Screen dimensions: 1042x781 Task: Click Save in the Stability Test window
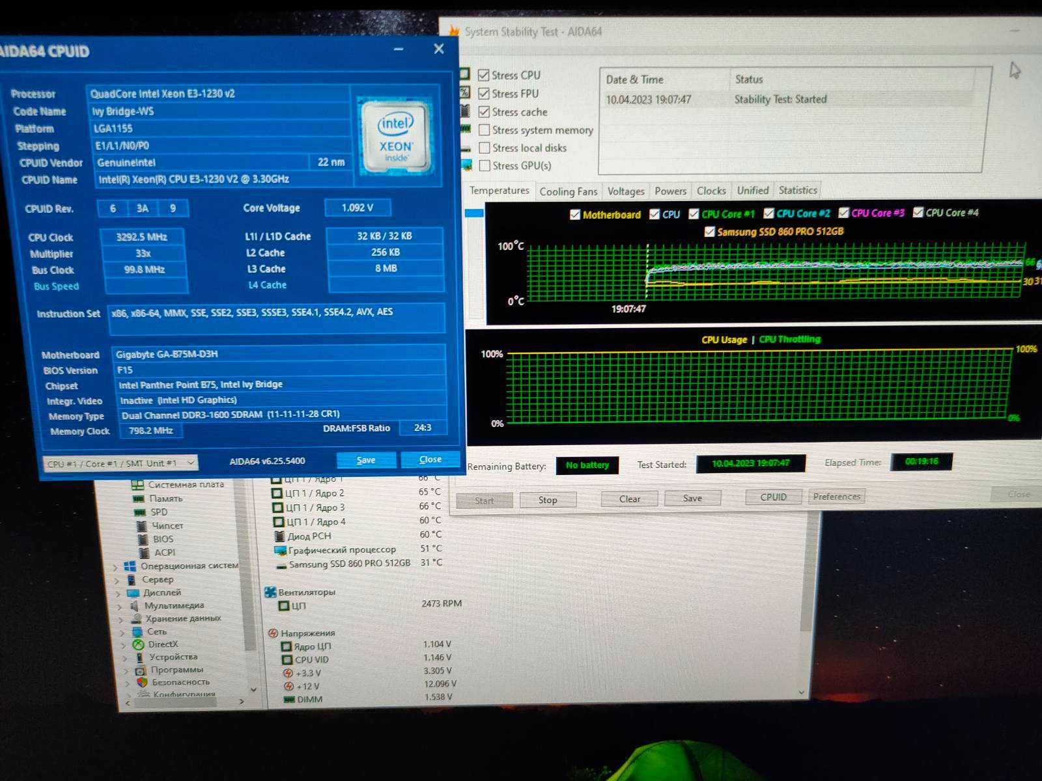(692, 499)
